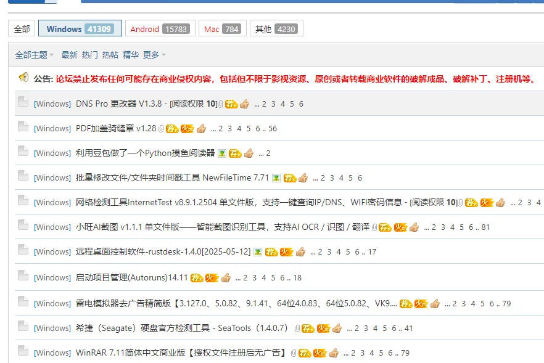Click the image preview icon on rustdesk thread
Viewport: 544px width, 363px height.
[258, 251]
